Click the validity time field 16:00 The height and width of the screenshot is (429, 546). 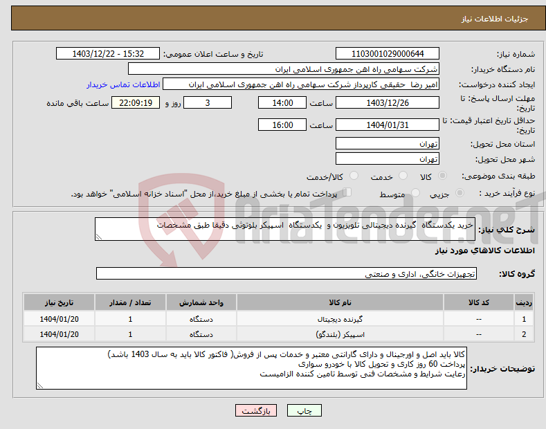tap(282, 125)
